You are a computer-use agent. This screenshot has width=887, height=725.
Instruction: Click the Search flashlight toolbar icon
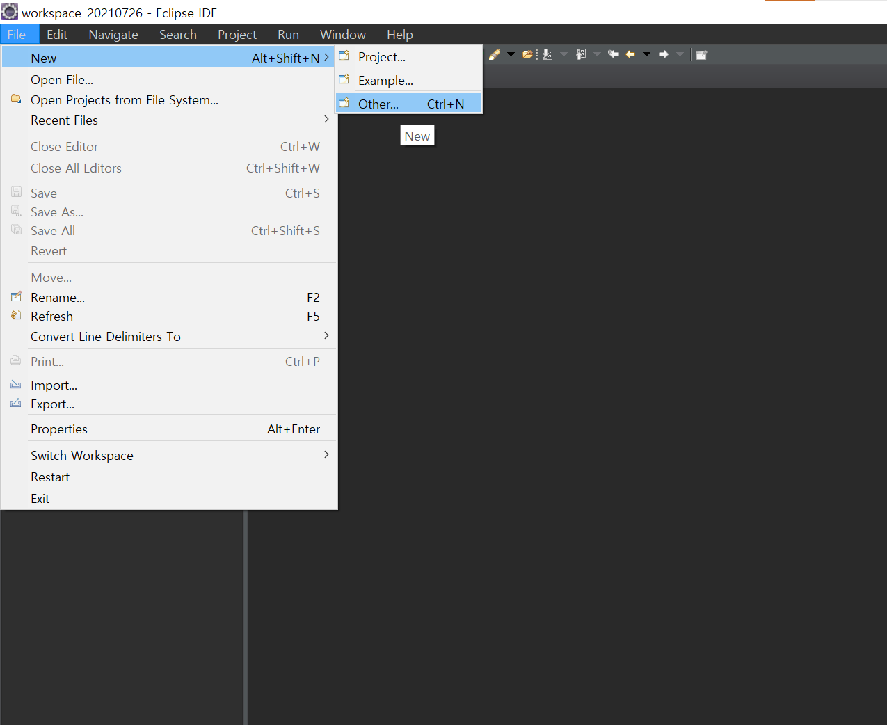(495, 54)
